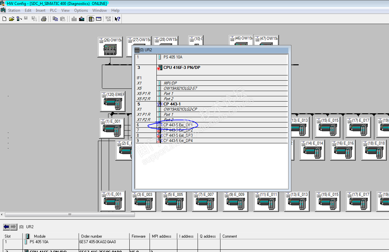The height and width of the screenshot is (252, 389).
Task: Open the Edit menu
Action: [28, 10]
